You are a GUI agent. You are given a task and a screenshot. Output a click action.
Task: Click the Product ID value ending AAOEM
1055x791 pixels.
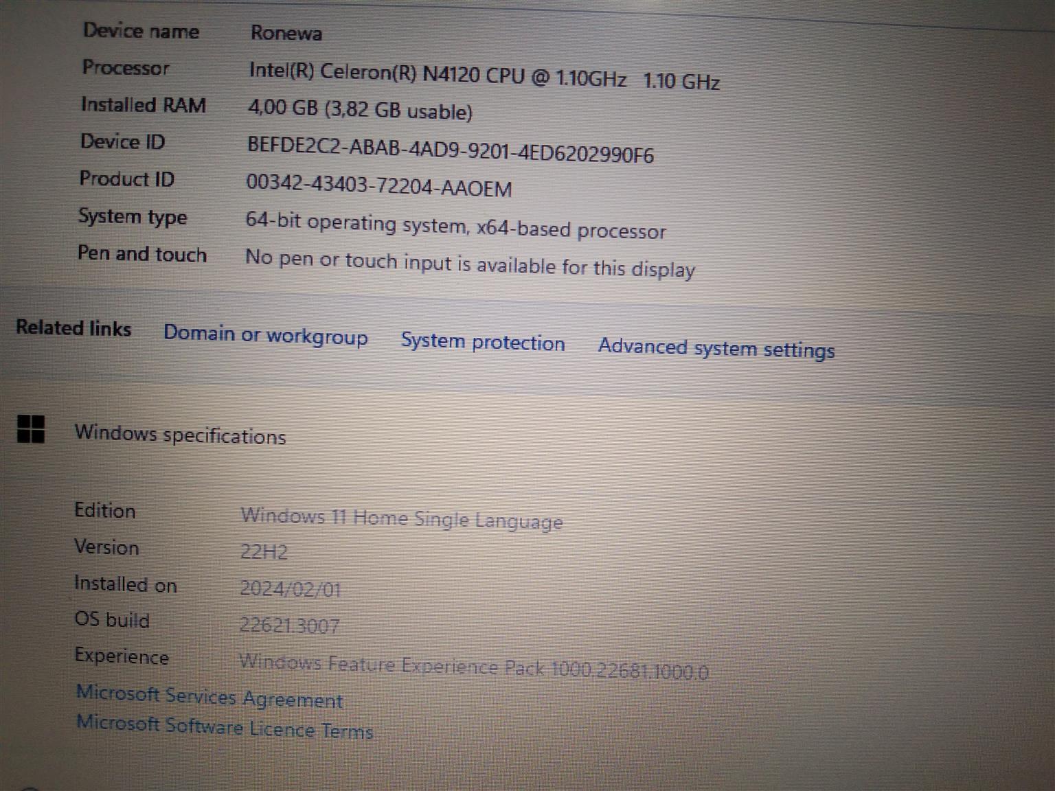click(378, 185)
